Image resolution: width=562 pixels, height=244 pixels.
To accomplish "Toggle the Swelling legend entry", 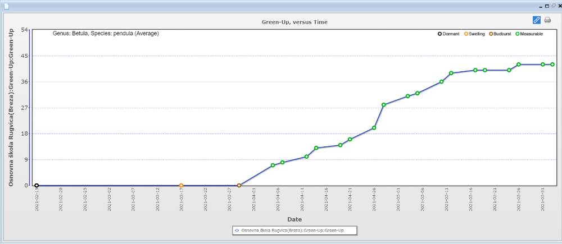I will click(x=474, y=34).
